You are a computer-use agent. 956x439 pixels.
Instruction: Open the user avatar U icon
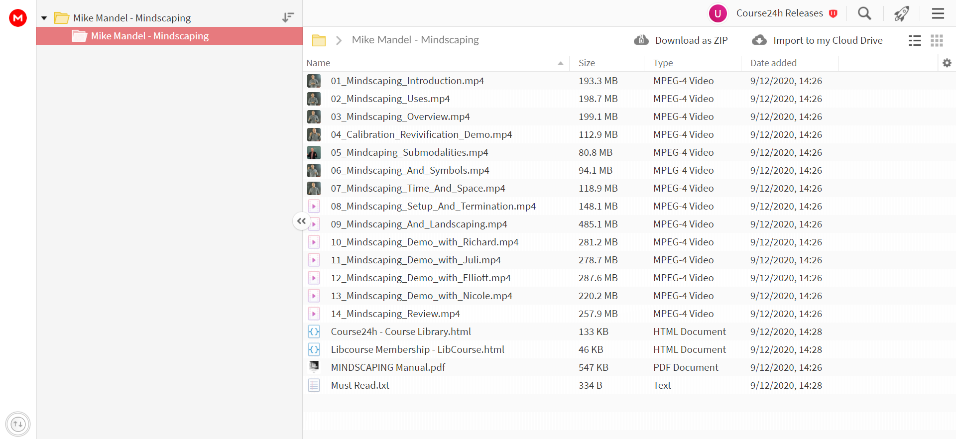[718, 13]
